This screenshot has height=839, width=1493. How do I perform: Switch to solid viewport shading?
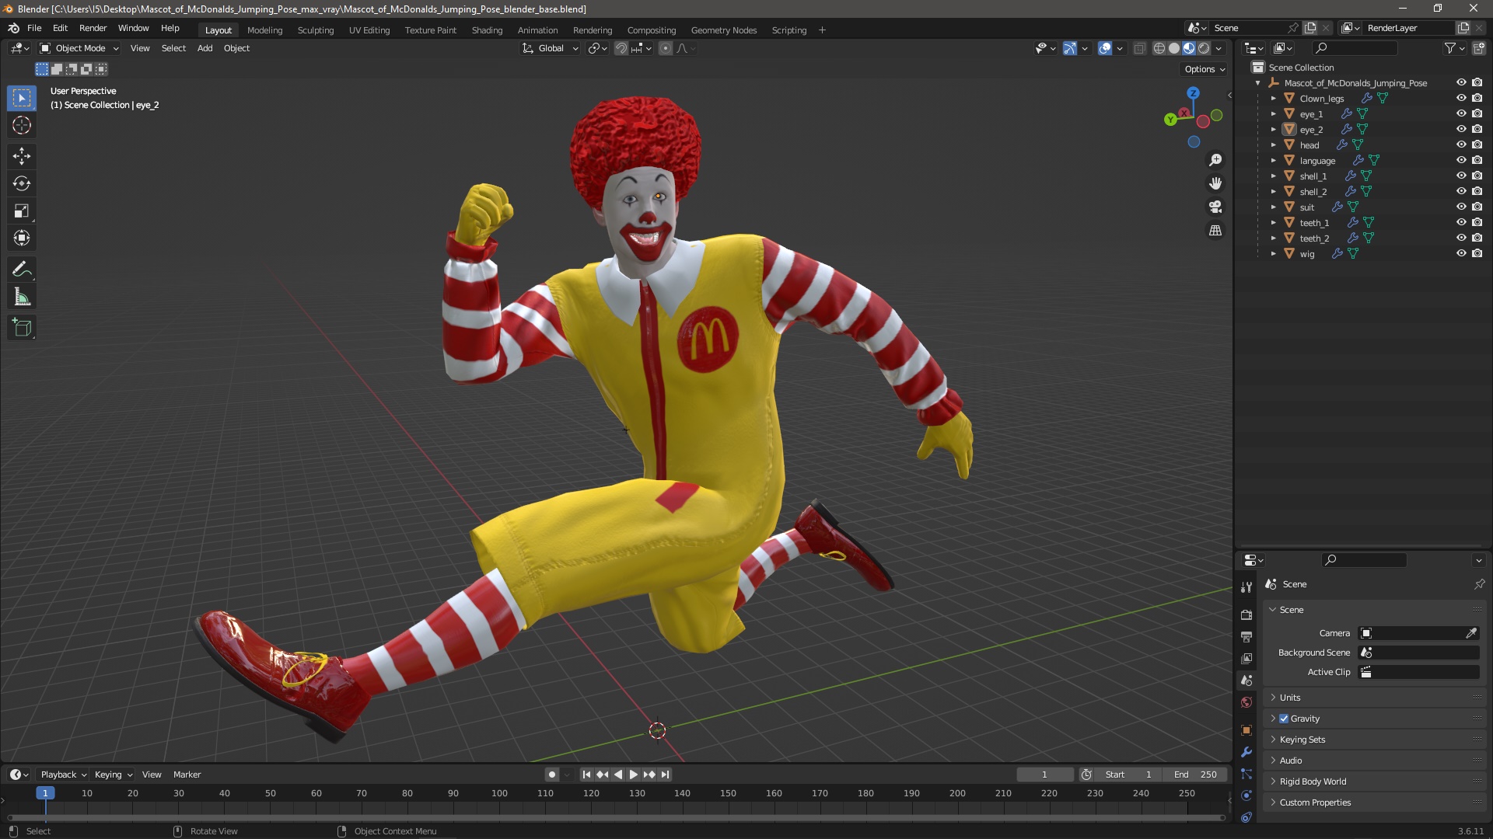pos(1174,48)
